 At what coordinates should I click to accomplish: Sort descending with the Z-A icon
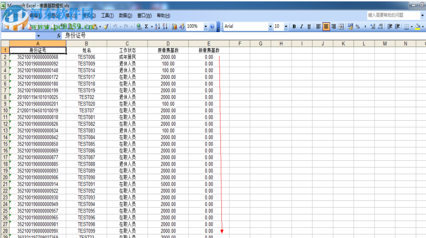165,26
